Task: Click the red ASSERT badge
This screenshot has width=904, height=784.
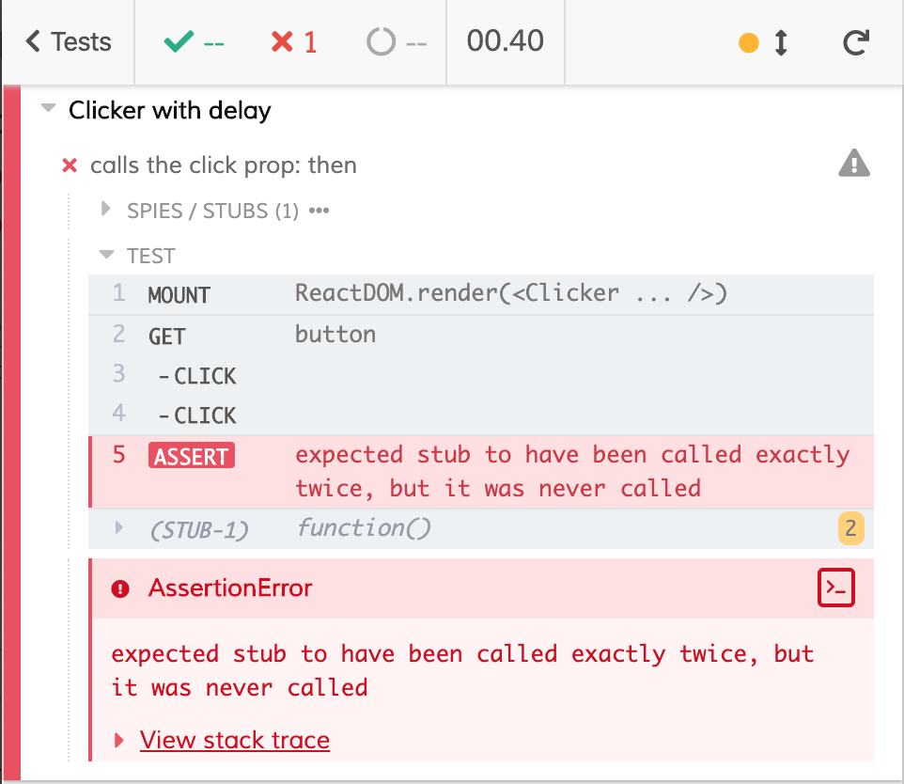Action: [191, 456]
